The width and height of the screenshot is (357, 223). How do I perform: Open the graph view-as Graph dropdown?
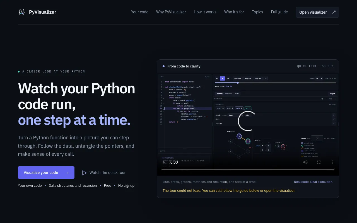(x=236, y=115)
